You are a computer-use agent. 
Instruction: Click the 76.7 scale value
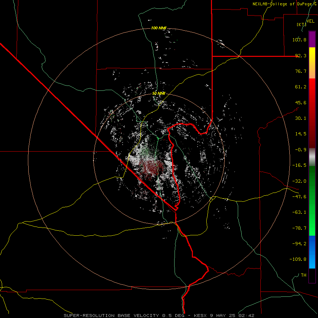click(x=301, y=71)
